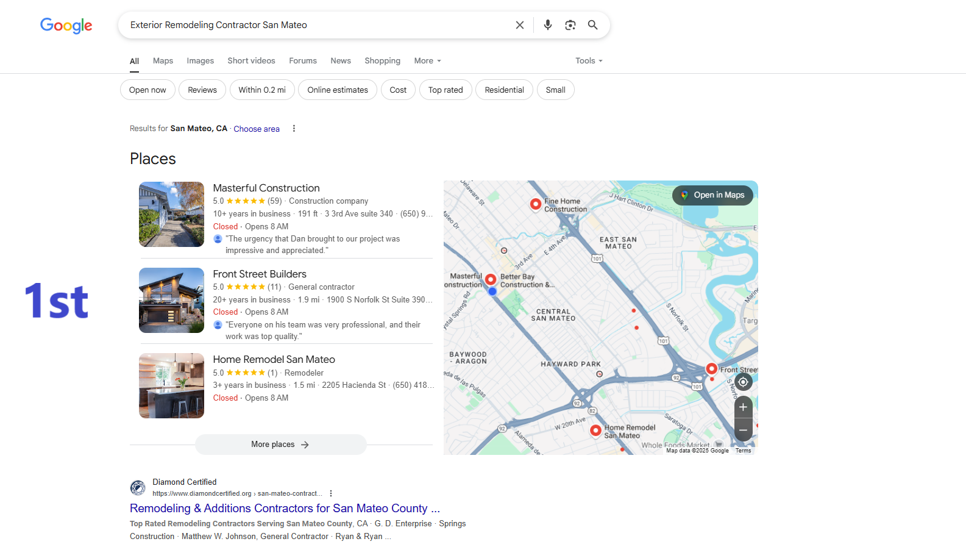Click the Diamond Certified site favicon
966x547 pixels.
pyautogui.click(x=138, y=488)
